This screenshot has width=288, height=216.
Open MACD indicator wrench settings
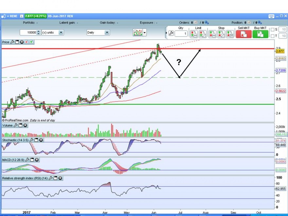coord(27,160)
